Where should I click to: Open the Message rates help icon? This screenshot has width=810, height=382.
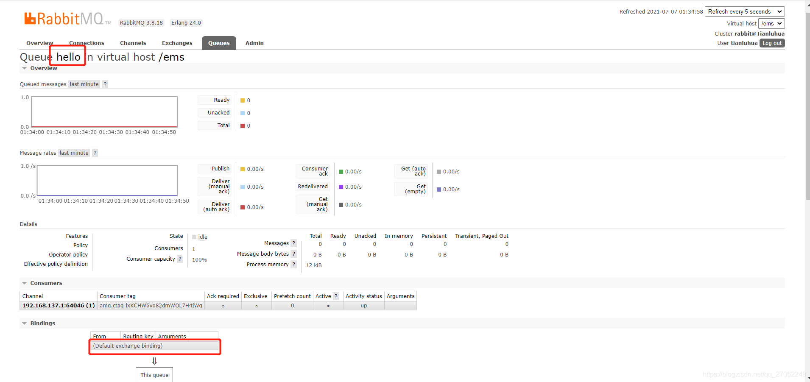coord(95,153)
